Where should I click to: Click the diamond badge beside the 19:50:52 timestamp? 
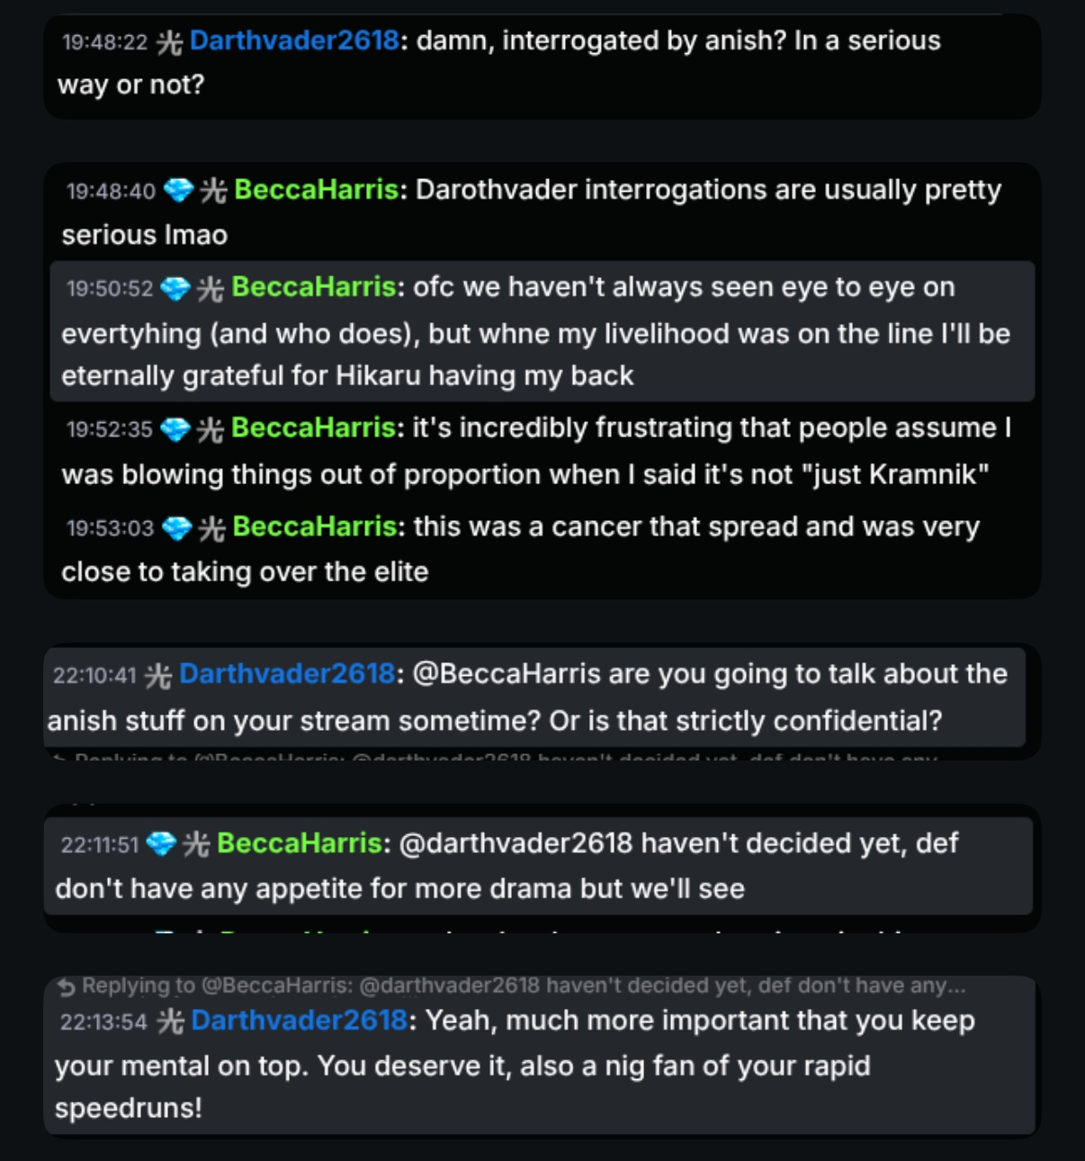point(175,288)
